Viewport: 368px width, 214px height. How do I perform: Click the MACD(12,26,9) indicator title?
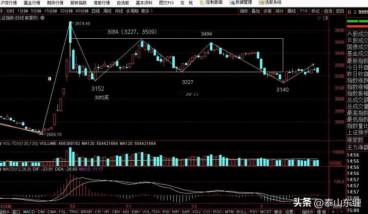click(16, 169)
